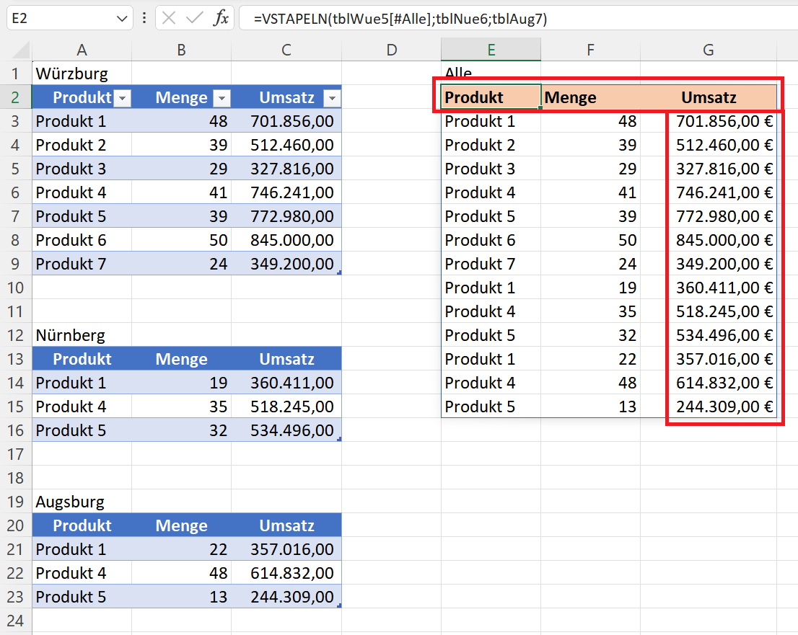
Task: Open the Produkt filter dropdown in Würzburg table
Action: coord(122,98)
